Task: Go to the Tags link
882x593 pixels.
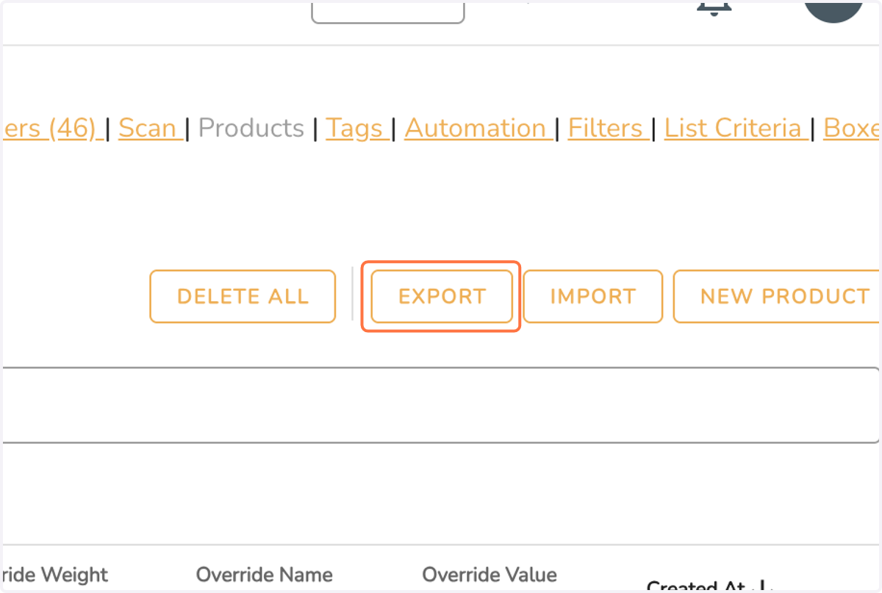Action: coord(357,128)
